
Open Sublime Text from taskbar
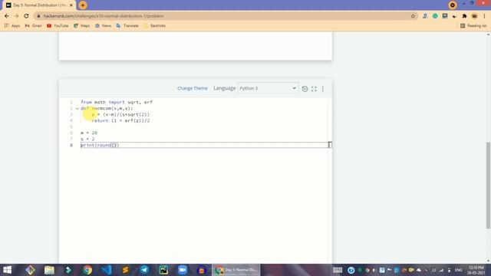[125, 270]
